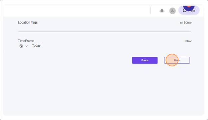
Task: Click into the Location Tags field
Action: (105, 28)
